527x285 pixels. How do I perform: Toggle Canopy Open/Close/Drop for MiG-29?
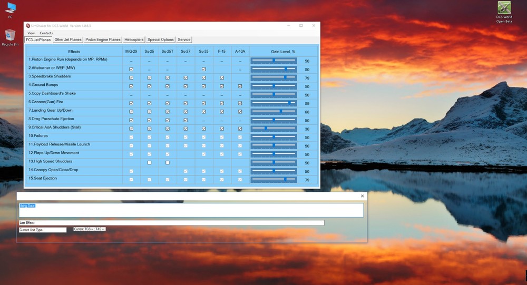pos(131,171)
